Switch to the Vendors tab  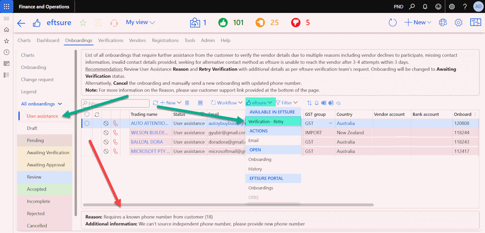pyautogui.click(x=137, y=40)
